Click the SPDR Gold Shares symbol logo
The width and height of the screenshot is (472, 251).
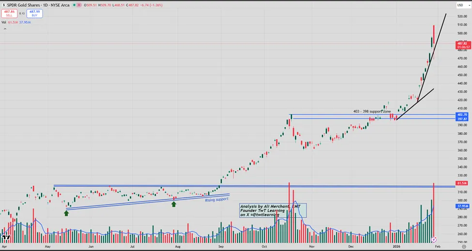3,5
